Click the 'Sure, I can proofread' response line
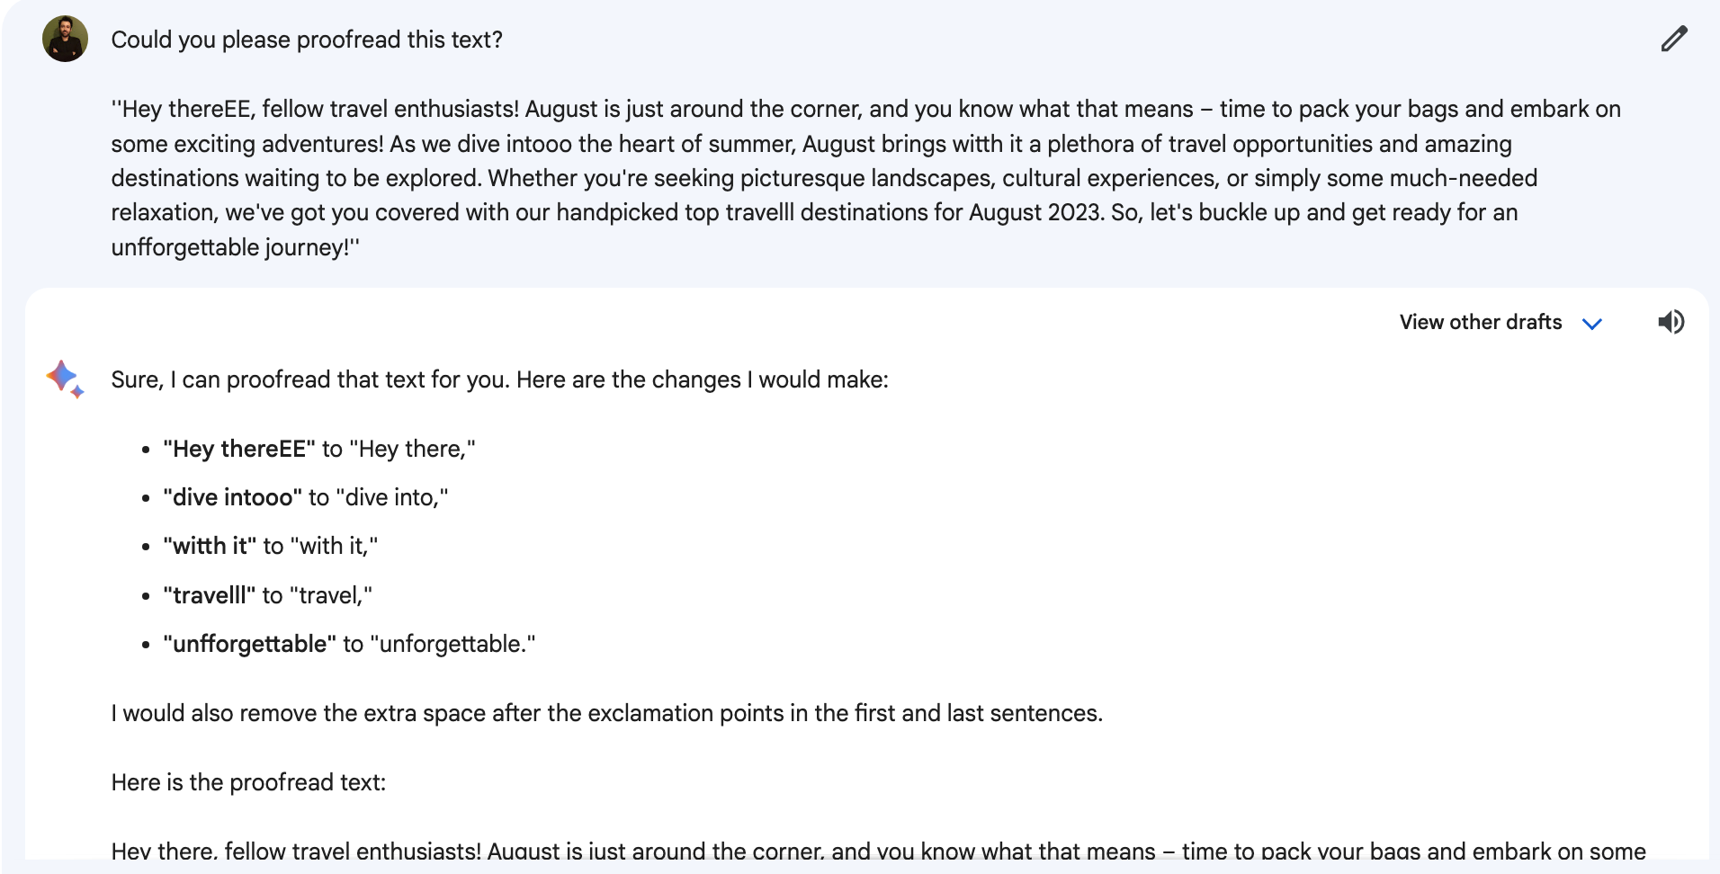 (x=499, y=379)
